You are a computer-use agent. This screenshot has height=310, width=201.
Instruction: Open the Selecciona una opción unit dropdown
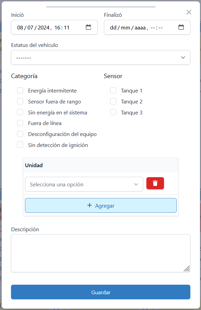84,184
